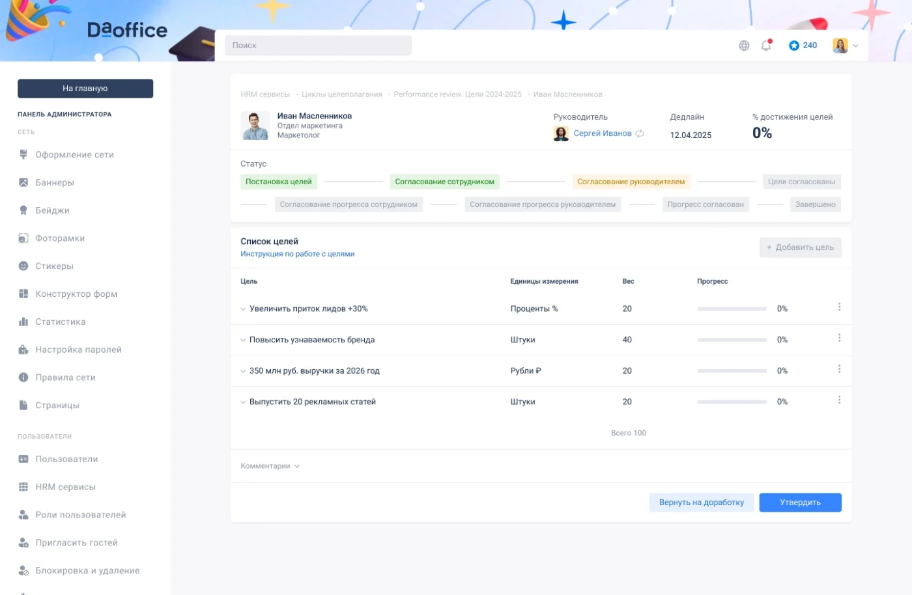Open options menu for 350 млн руб. row
The width and height of the screenshot is (912, 595).
[x=839, y=369]
